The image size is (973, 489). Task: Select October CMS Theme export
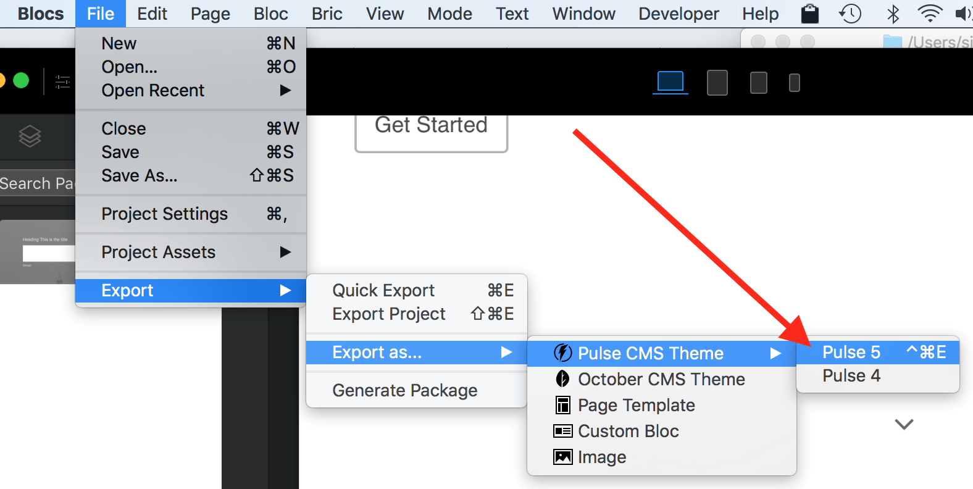(x=661, y=379)
